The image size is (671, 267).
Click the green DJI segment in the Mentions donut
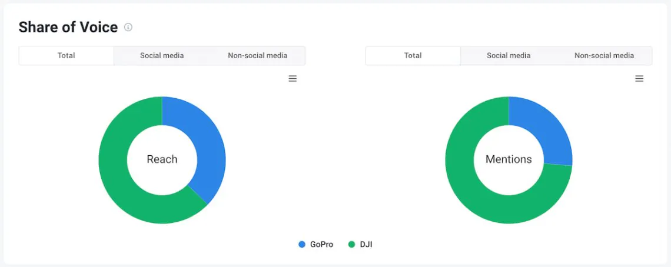(471, 188)
